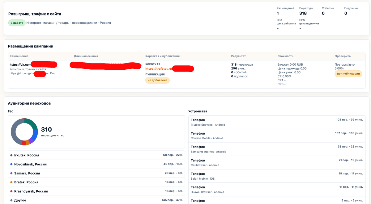Image resolution: width=371 pixels, height=204 pixels.
Task: Click the 'Размещения кампании' section heading
Action: [x=31, y=46]
